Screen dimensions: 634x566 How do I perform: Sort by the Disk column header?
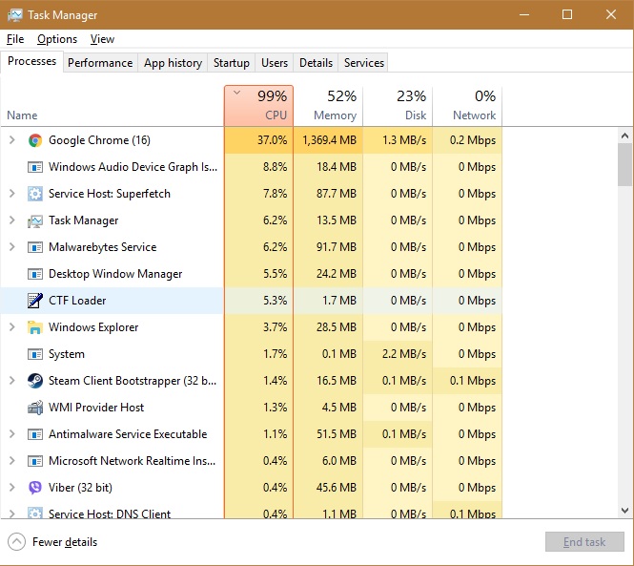click(398, 106)
